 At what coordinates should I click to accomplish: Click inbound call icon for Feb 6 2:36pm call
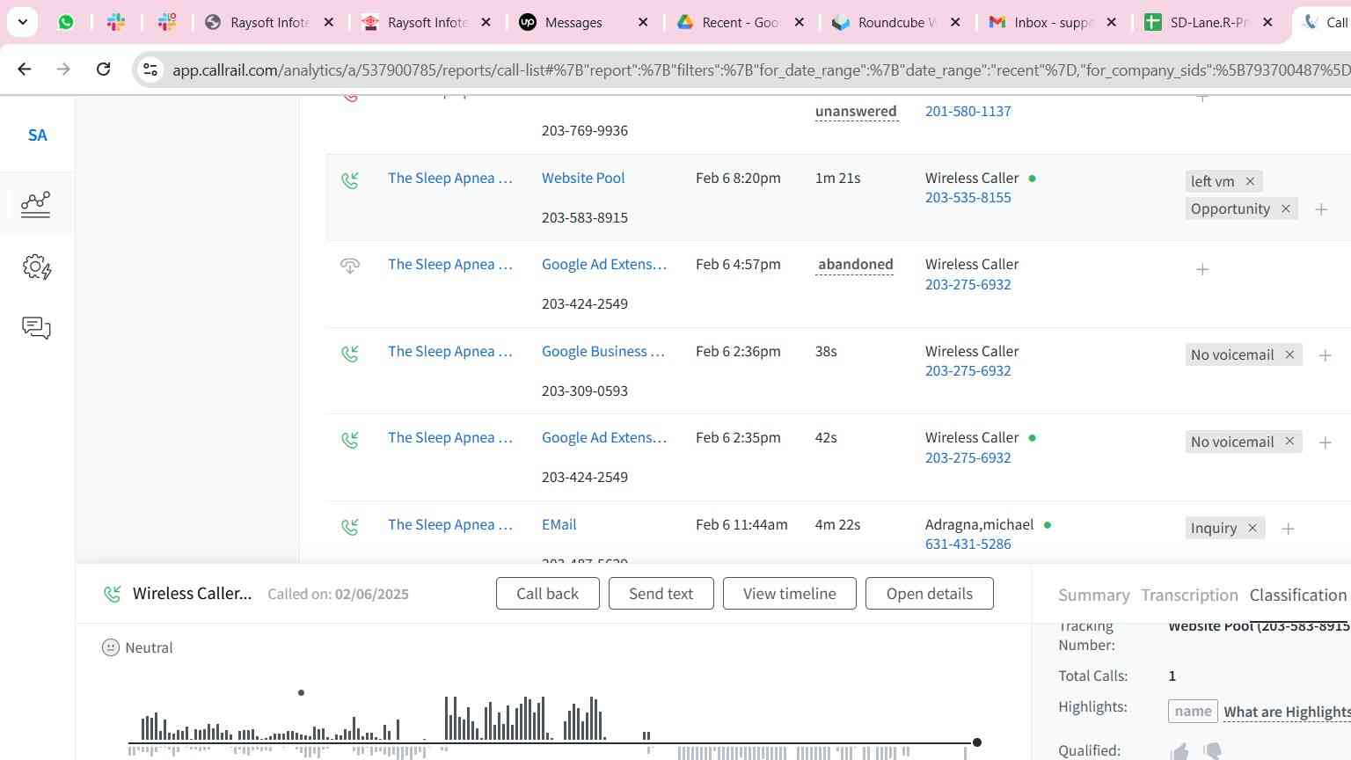coord(350,354)
